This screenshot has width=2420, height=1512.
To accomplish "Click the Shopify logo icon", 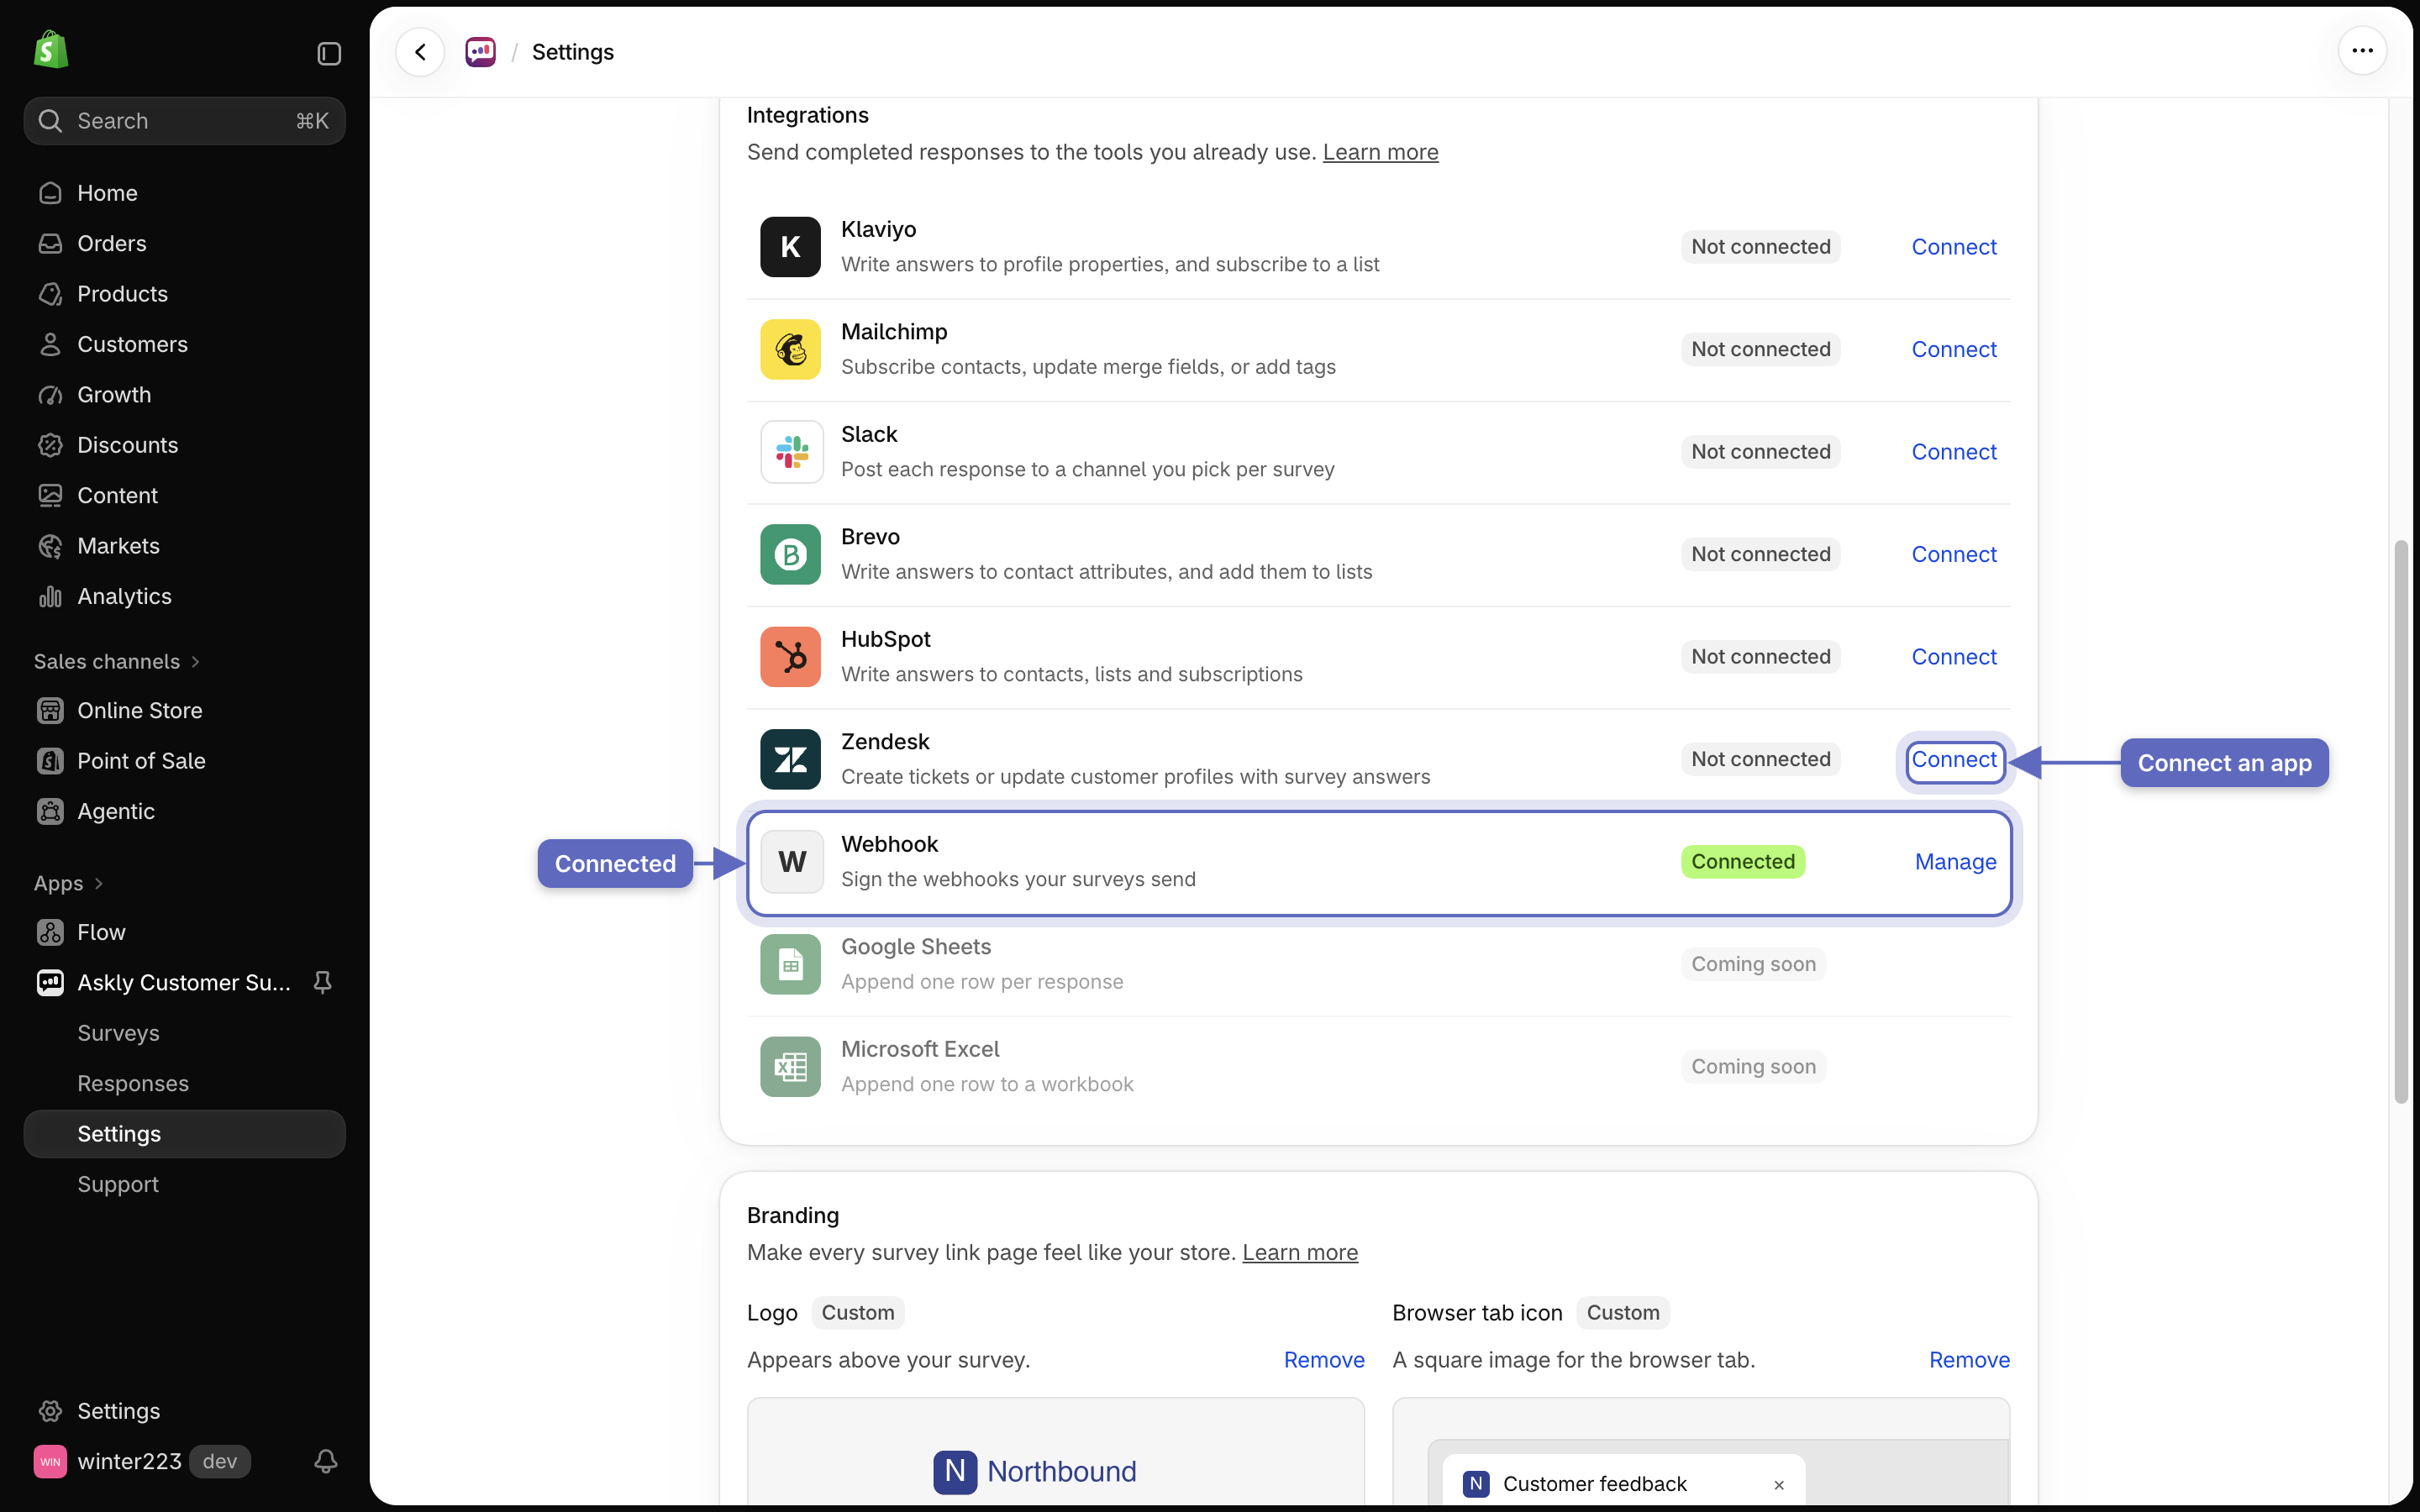I will pos(50,50).
